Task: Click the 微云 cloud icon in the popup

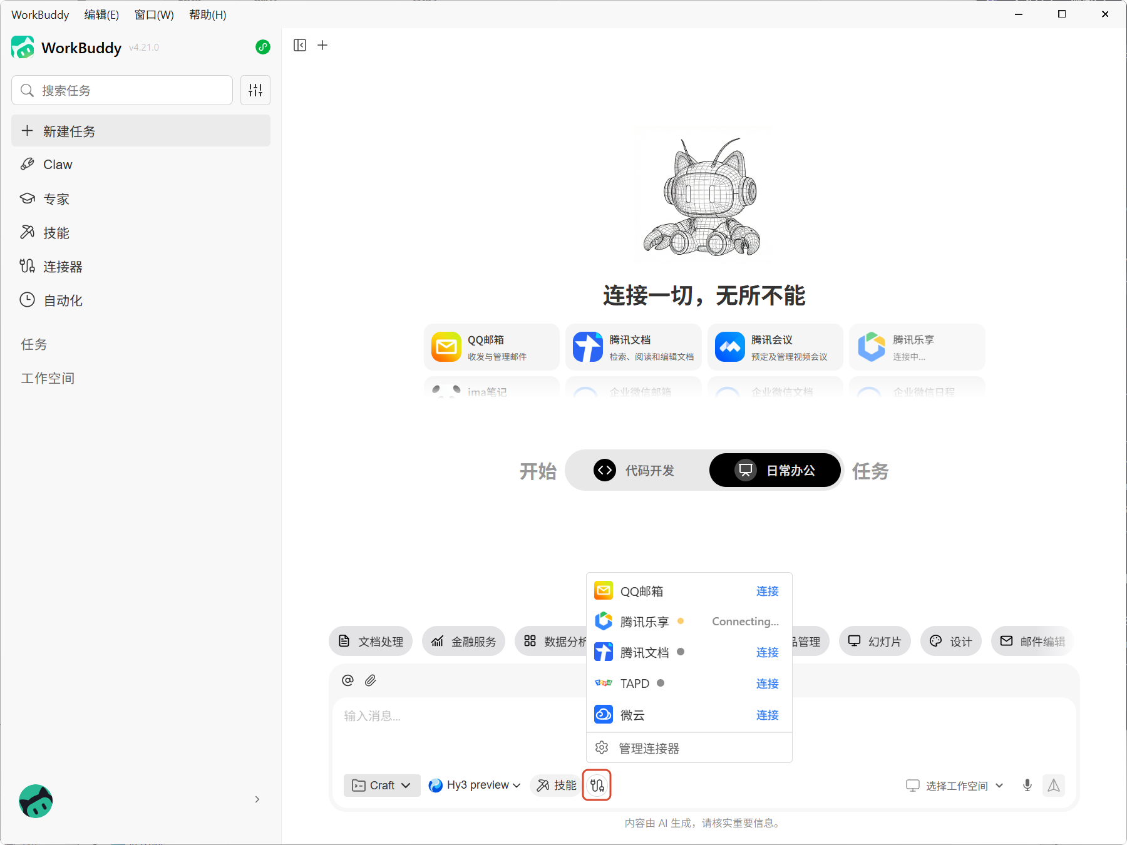Action: pyautogui.click(x=604, y=714)
